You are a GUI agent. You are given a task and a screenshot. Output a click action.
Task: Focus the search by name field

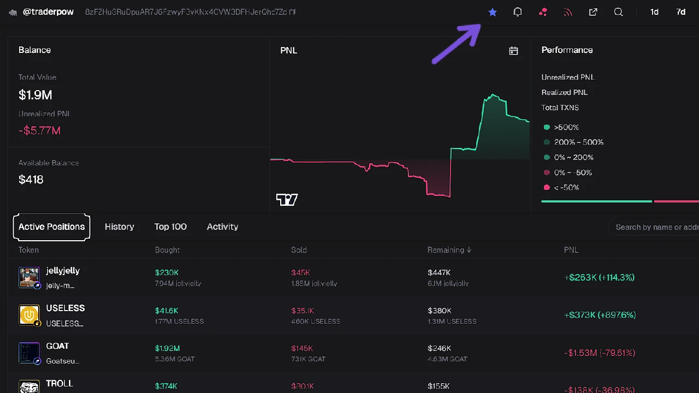pos(655,227)
